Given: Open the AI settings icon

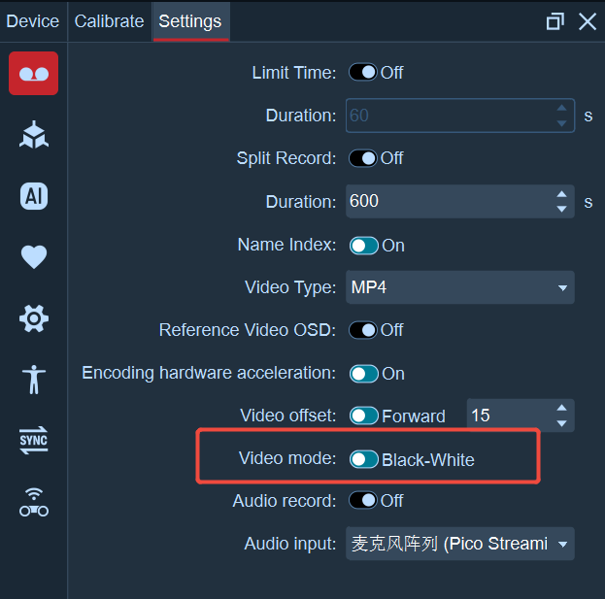Looking at the screenshot, I should click(34, 196).
